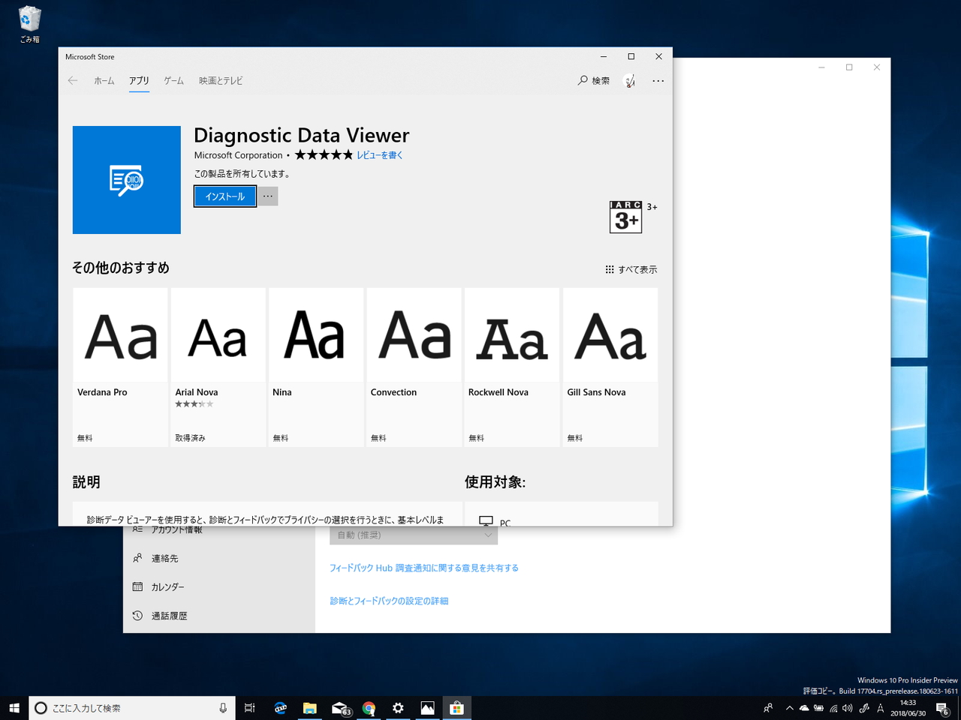The height and width of the screenshot is (720, 961).
Task: Switch to the ゲーム tab
Action: coord(173,80)
